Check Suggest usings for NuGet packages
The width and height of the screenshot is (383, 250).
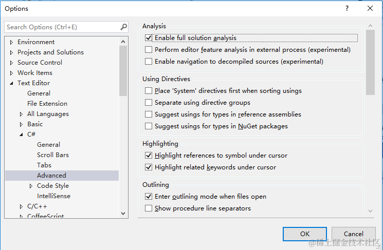149,126
